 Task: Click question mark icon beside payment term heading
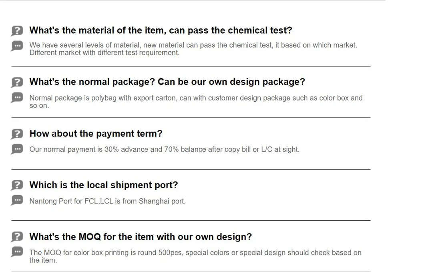point(17,134)
